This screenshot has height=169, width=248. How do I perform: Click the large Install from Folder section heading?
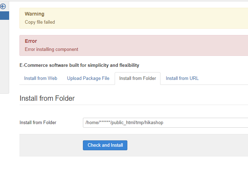[x=47, y=98]
